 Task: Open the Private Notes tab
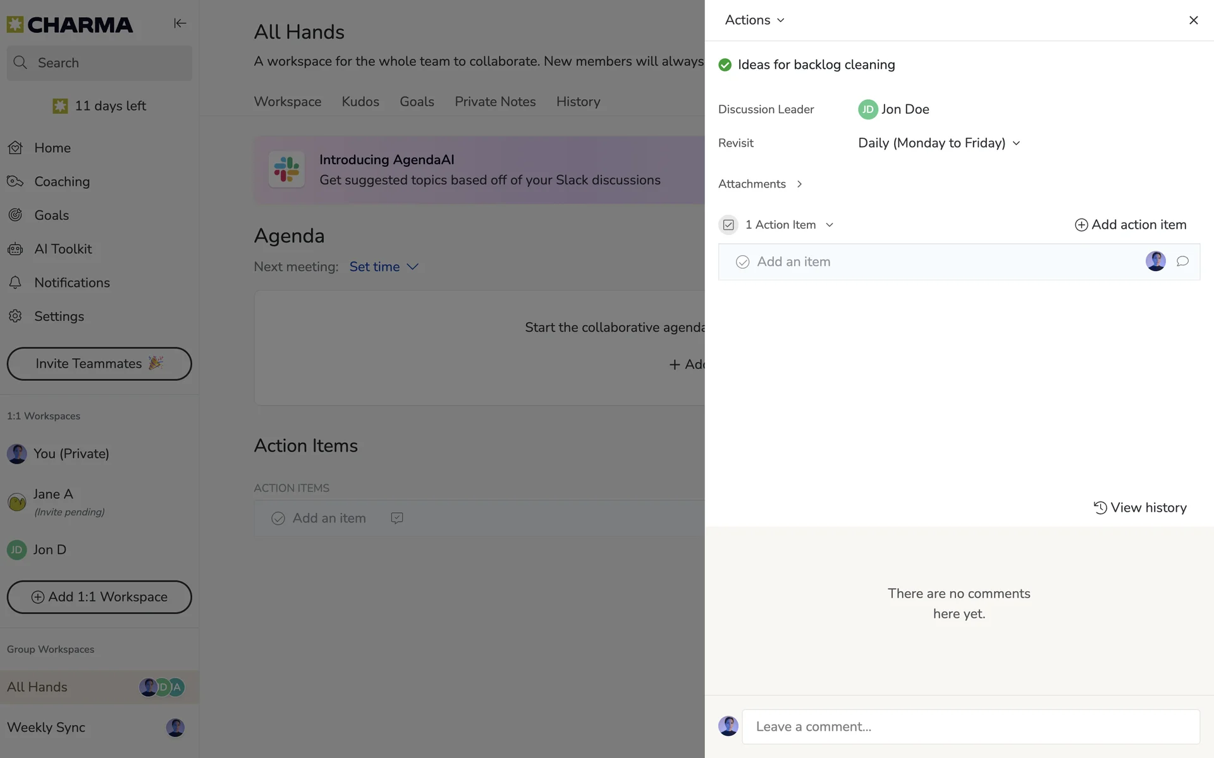495,102
